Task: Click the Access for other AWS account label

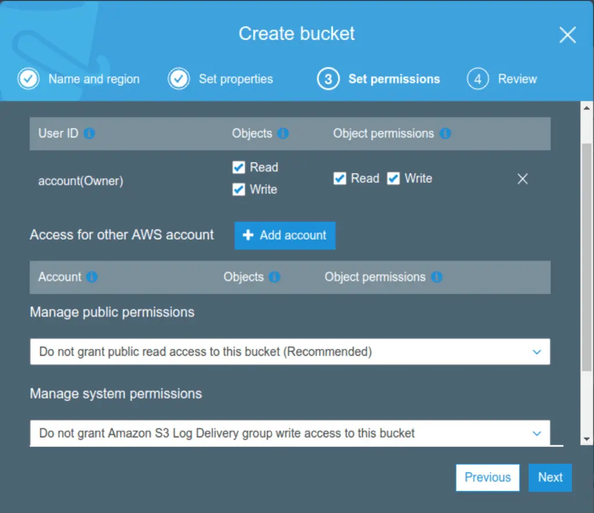Action: [x=122, y=235]
